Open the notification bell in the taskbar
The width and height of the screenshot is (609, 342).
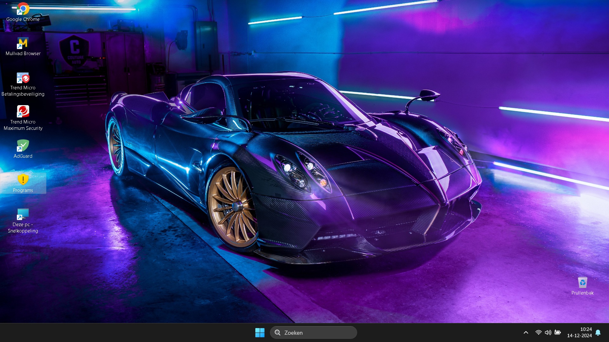click(598, 332)
